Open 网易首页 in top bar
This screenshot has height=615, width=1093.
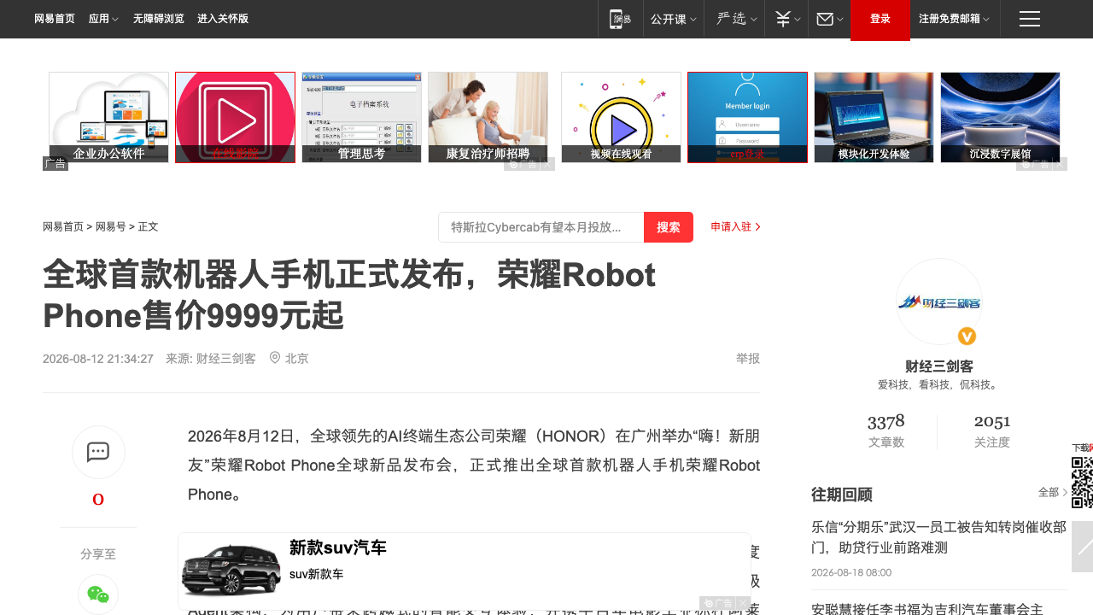coord(55,19)
